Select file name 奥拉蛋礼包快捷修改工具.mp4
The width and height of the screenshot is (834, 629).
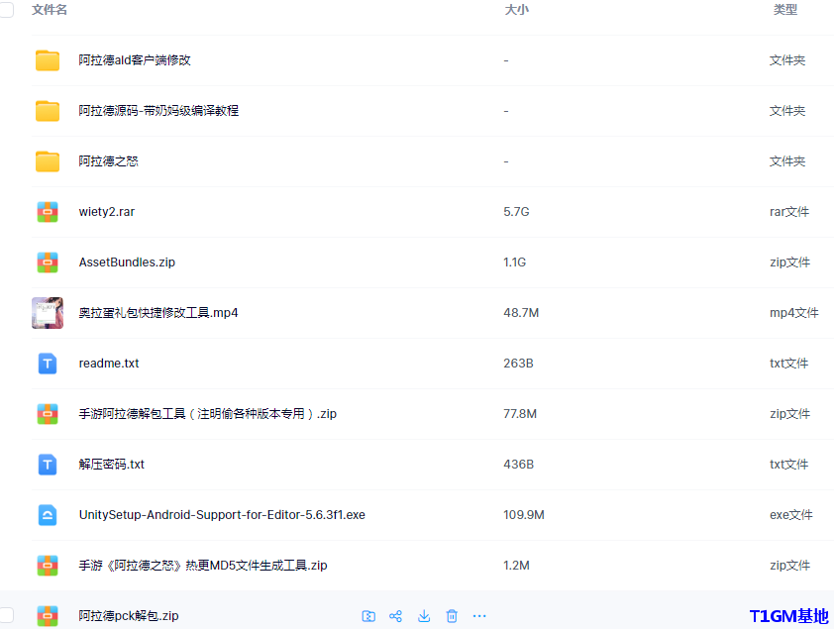(158, 313)
